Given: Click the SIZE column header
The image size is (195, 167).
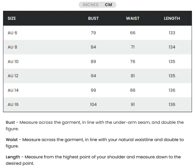Looking at the screenshot, I should point(12,18).
